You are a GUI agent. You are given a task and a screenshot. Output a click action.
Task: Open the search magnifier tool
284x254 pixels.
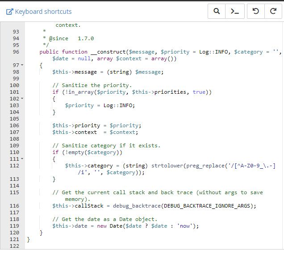tap(217, 11)
